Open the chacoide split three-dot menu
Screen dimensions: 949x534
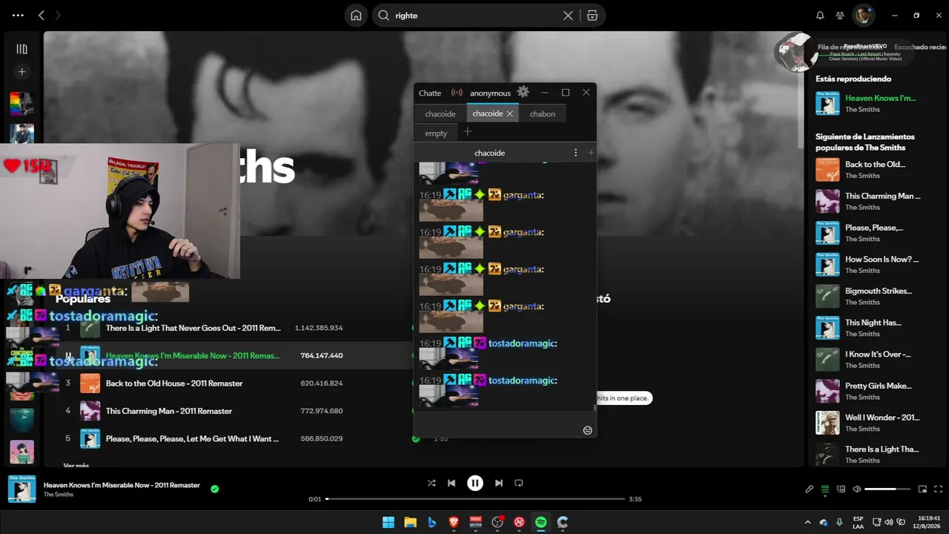[575, 153]
